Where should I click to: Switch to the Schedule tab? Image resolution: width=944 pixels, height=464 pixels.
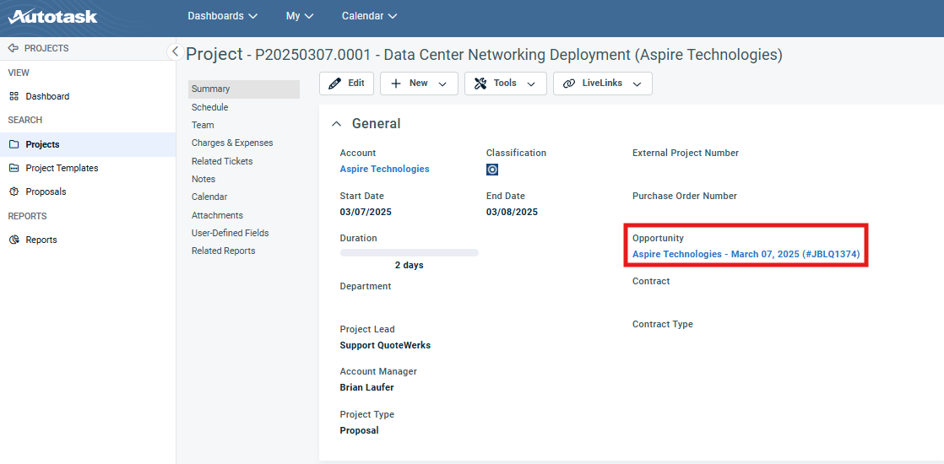coord(209,107)
